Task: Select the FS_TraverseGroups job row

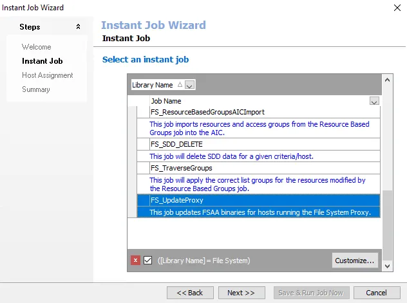Action: tap(258, 168)
